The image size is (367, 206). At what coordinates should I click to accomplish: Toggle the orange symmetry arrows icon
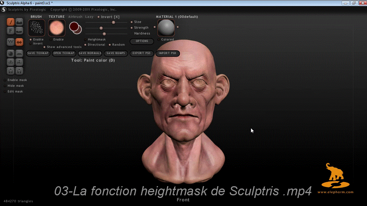click(19, 42)
